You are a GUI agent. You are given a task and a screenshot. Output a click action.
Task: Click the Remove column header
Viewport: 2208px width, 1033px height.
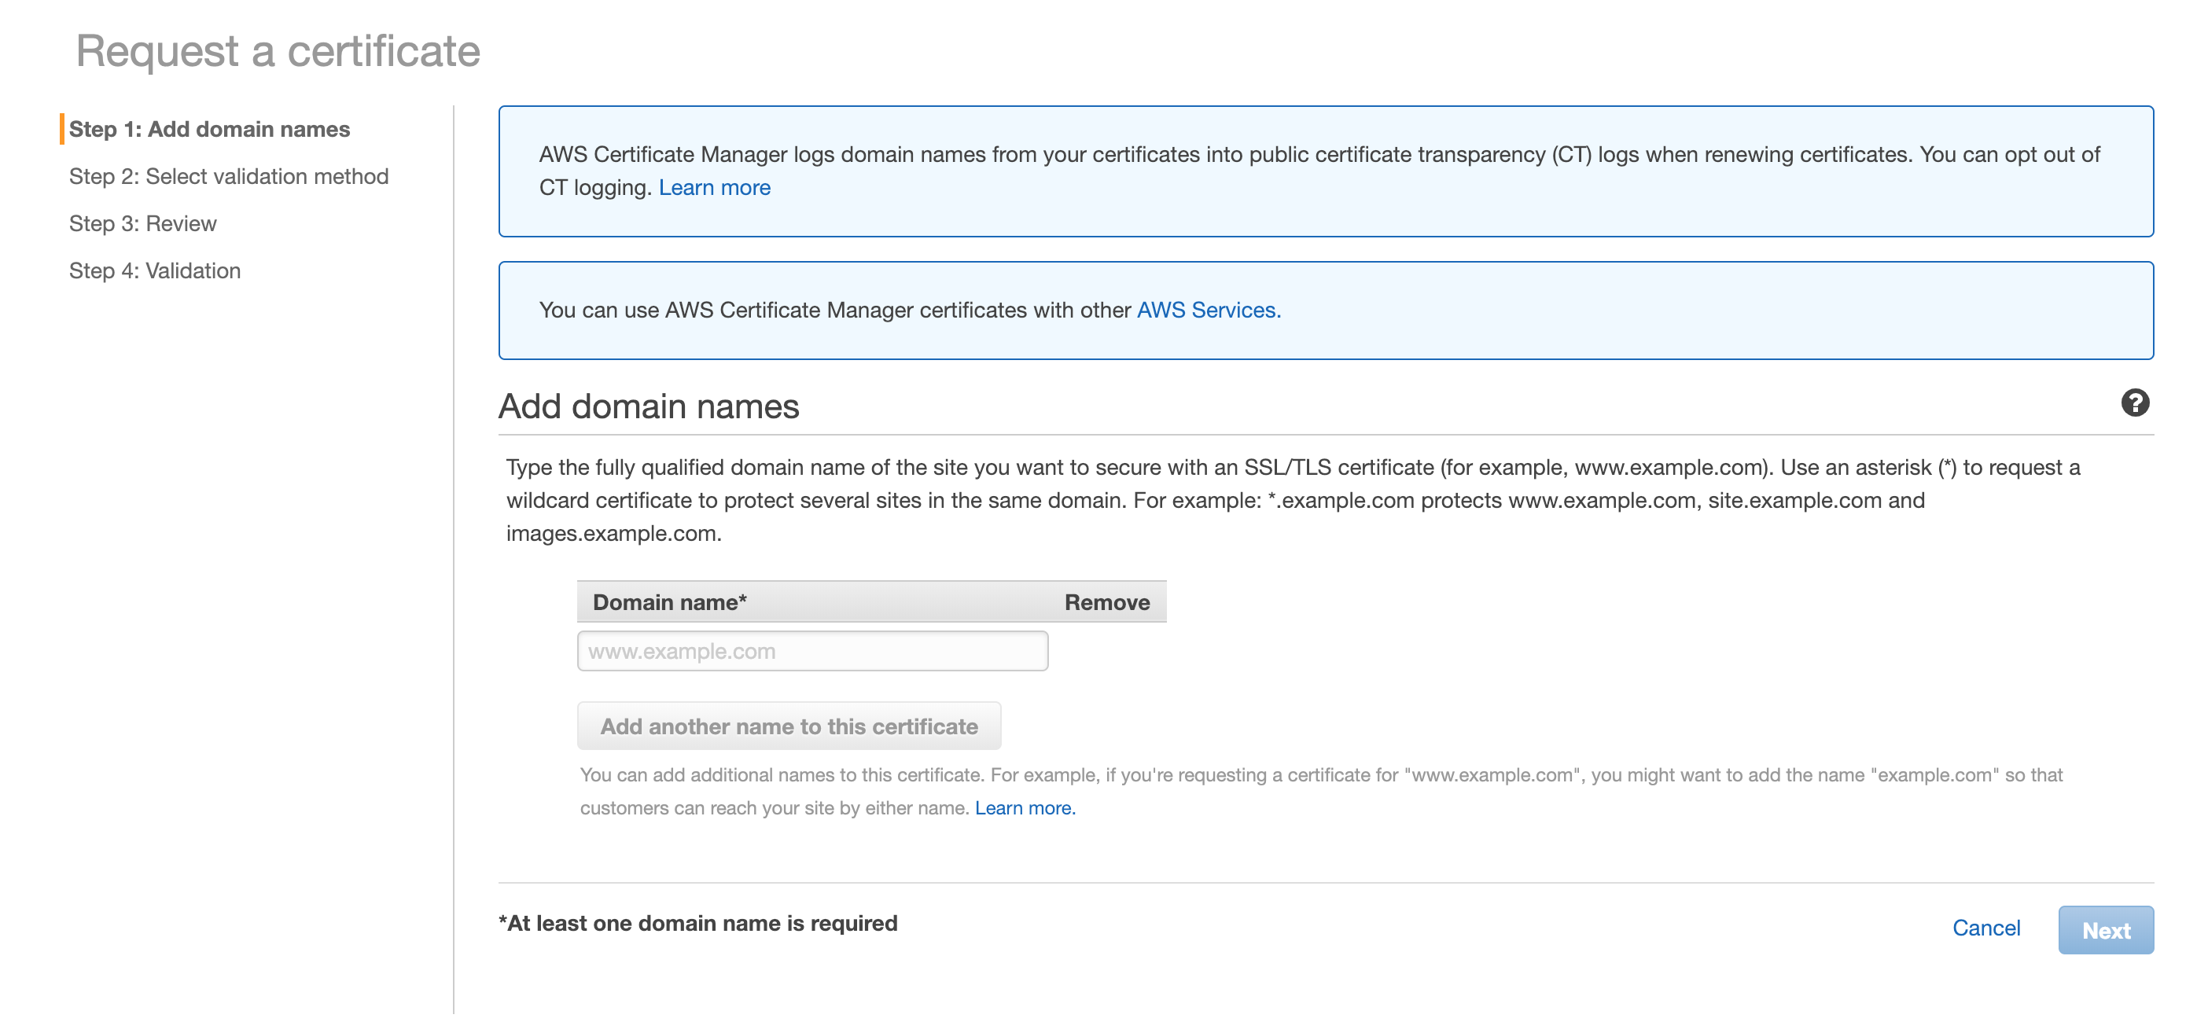(1106, 603)
